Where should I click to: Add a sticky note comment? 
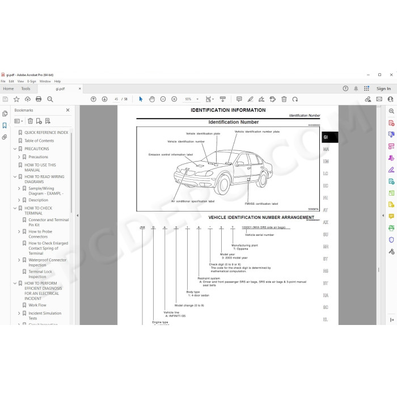(239, 99)
